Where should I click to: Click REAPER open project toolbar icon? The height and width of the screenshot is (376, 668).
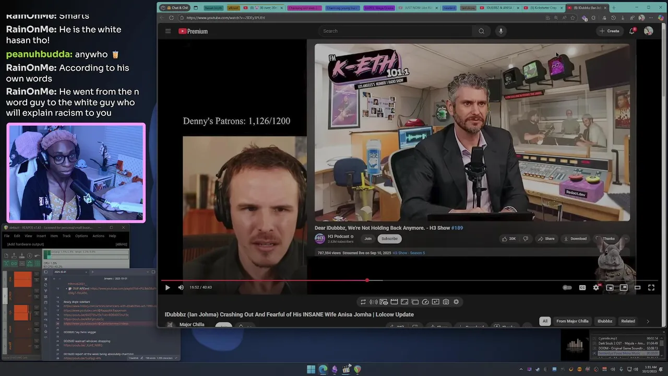14,255
